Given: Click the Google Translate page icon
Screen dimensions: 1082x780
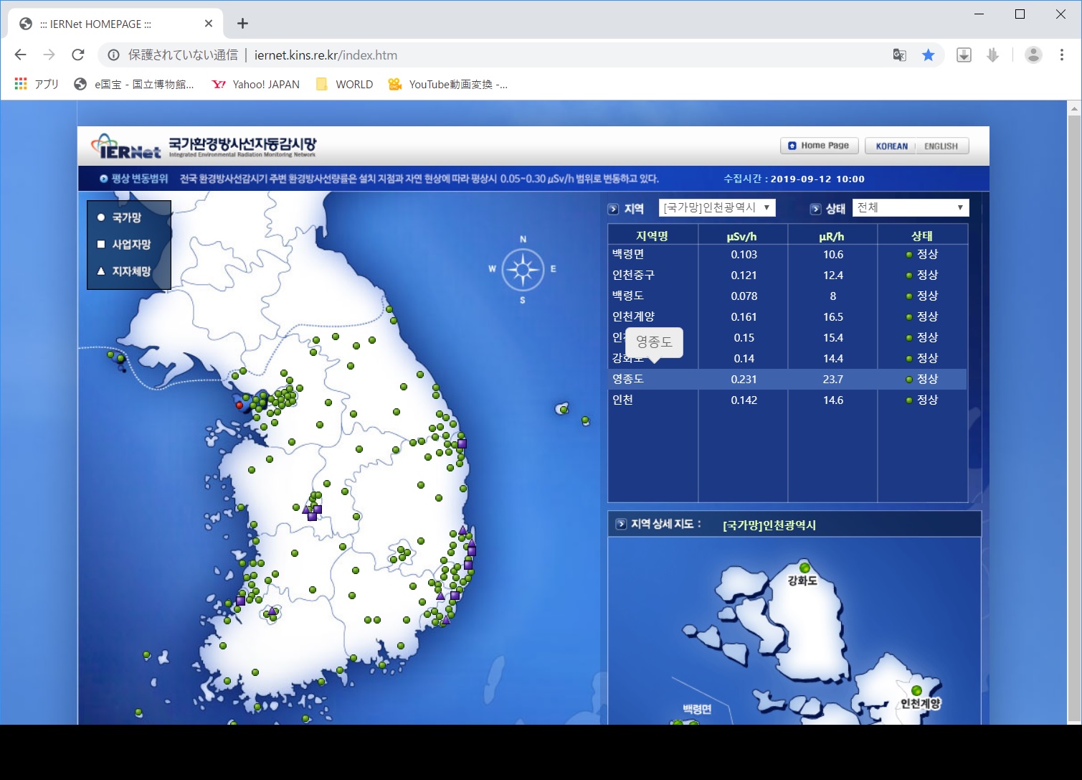Looking at the screenshot, I should point(899,55).
